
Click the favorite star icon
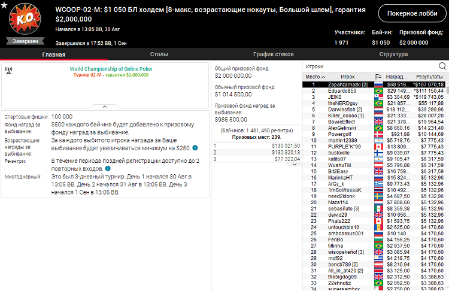(x=5, y=6)
